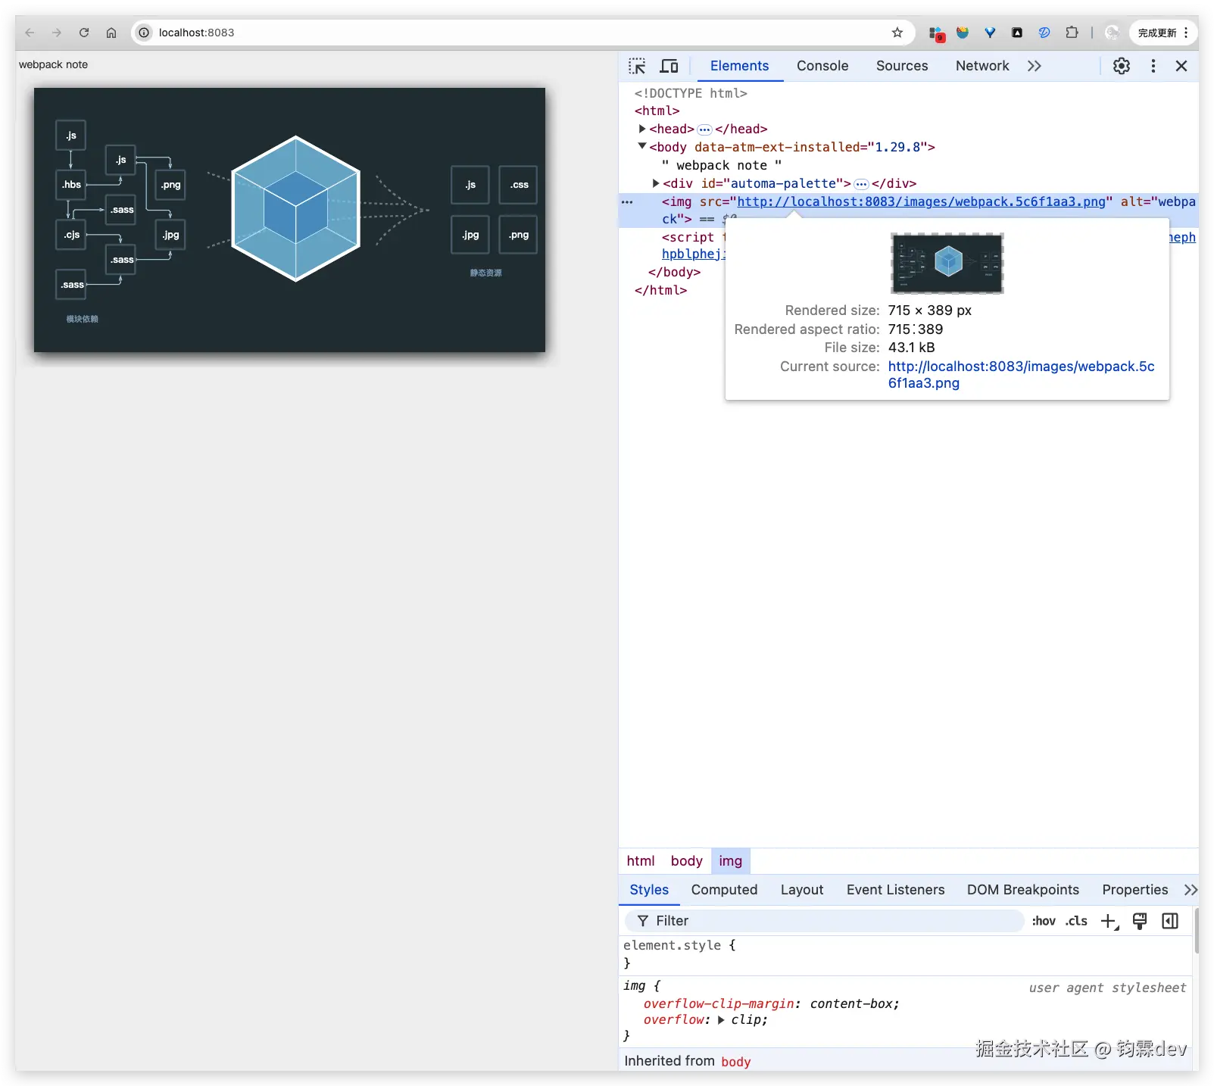Toggle the computed styles sidebar icon
The image size is (1214, 1086).
1170,921
